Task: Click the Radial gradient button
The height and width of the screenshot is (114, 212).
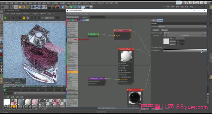Action: coord(164,30)
